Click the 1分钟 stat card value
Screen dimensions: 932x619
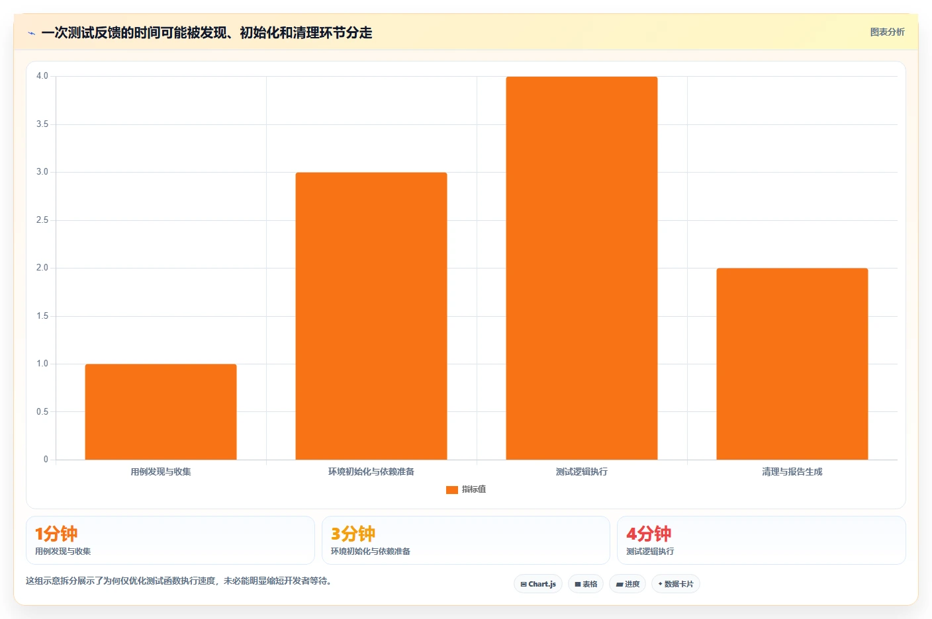(56, 534)
